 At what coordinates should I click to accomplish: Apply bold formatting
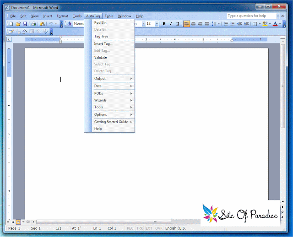[x=164, y=24]
